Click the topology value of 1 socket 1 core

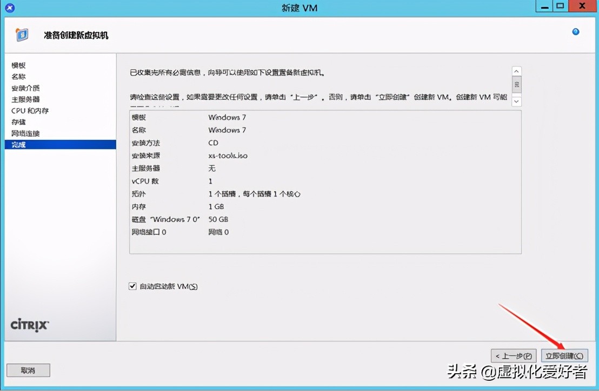click(x=255, y=194)
